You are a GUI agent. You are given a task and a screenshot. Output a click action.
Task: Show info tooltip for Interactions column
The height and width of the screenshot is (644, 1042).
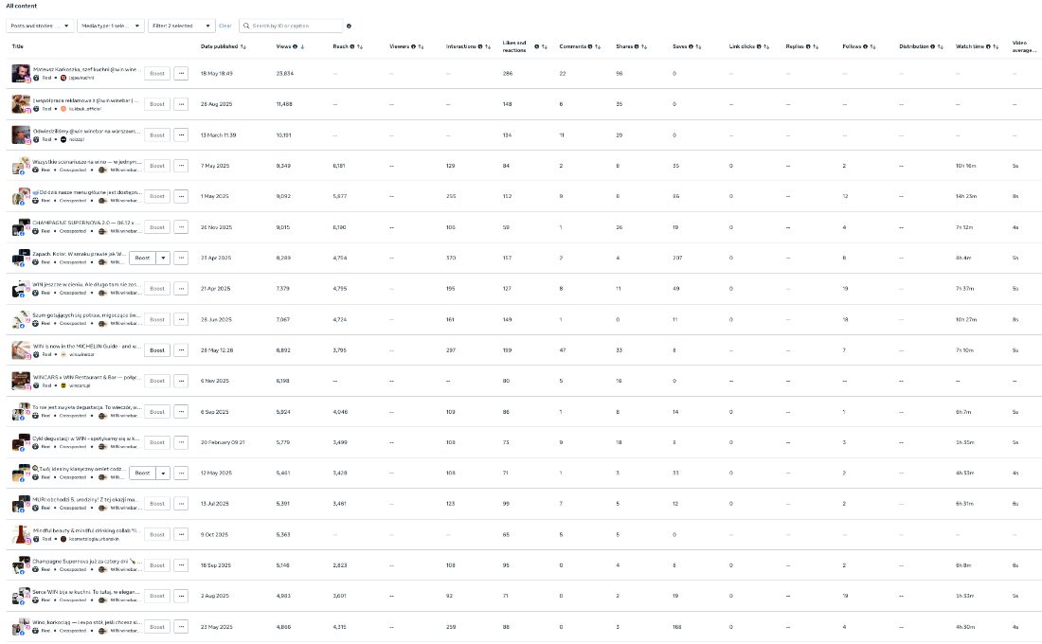point(480,46)
